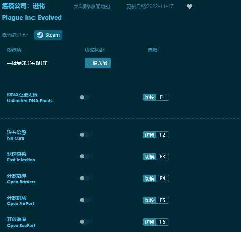This screenshot has height=232, width=241.
Task: Click the F6 hotkey field
Action: tap(163, 222)
